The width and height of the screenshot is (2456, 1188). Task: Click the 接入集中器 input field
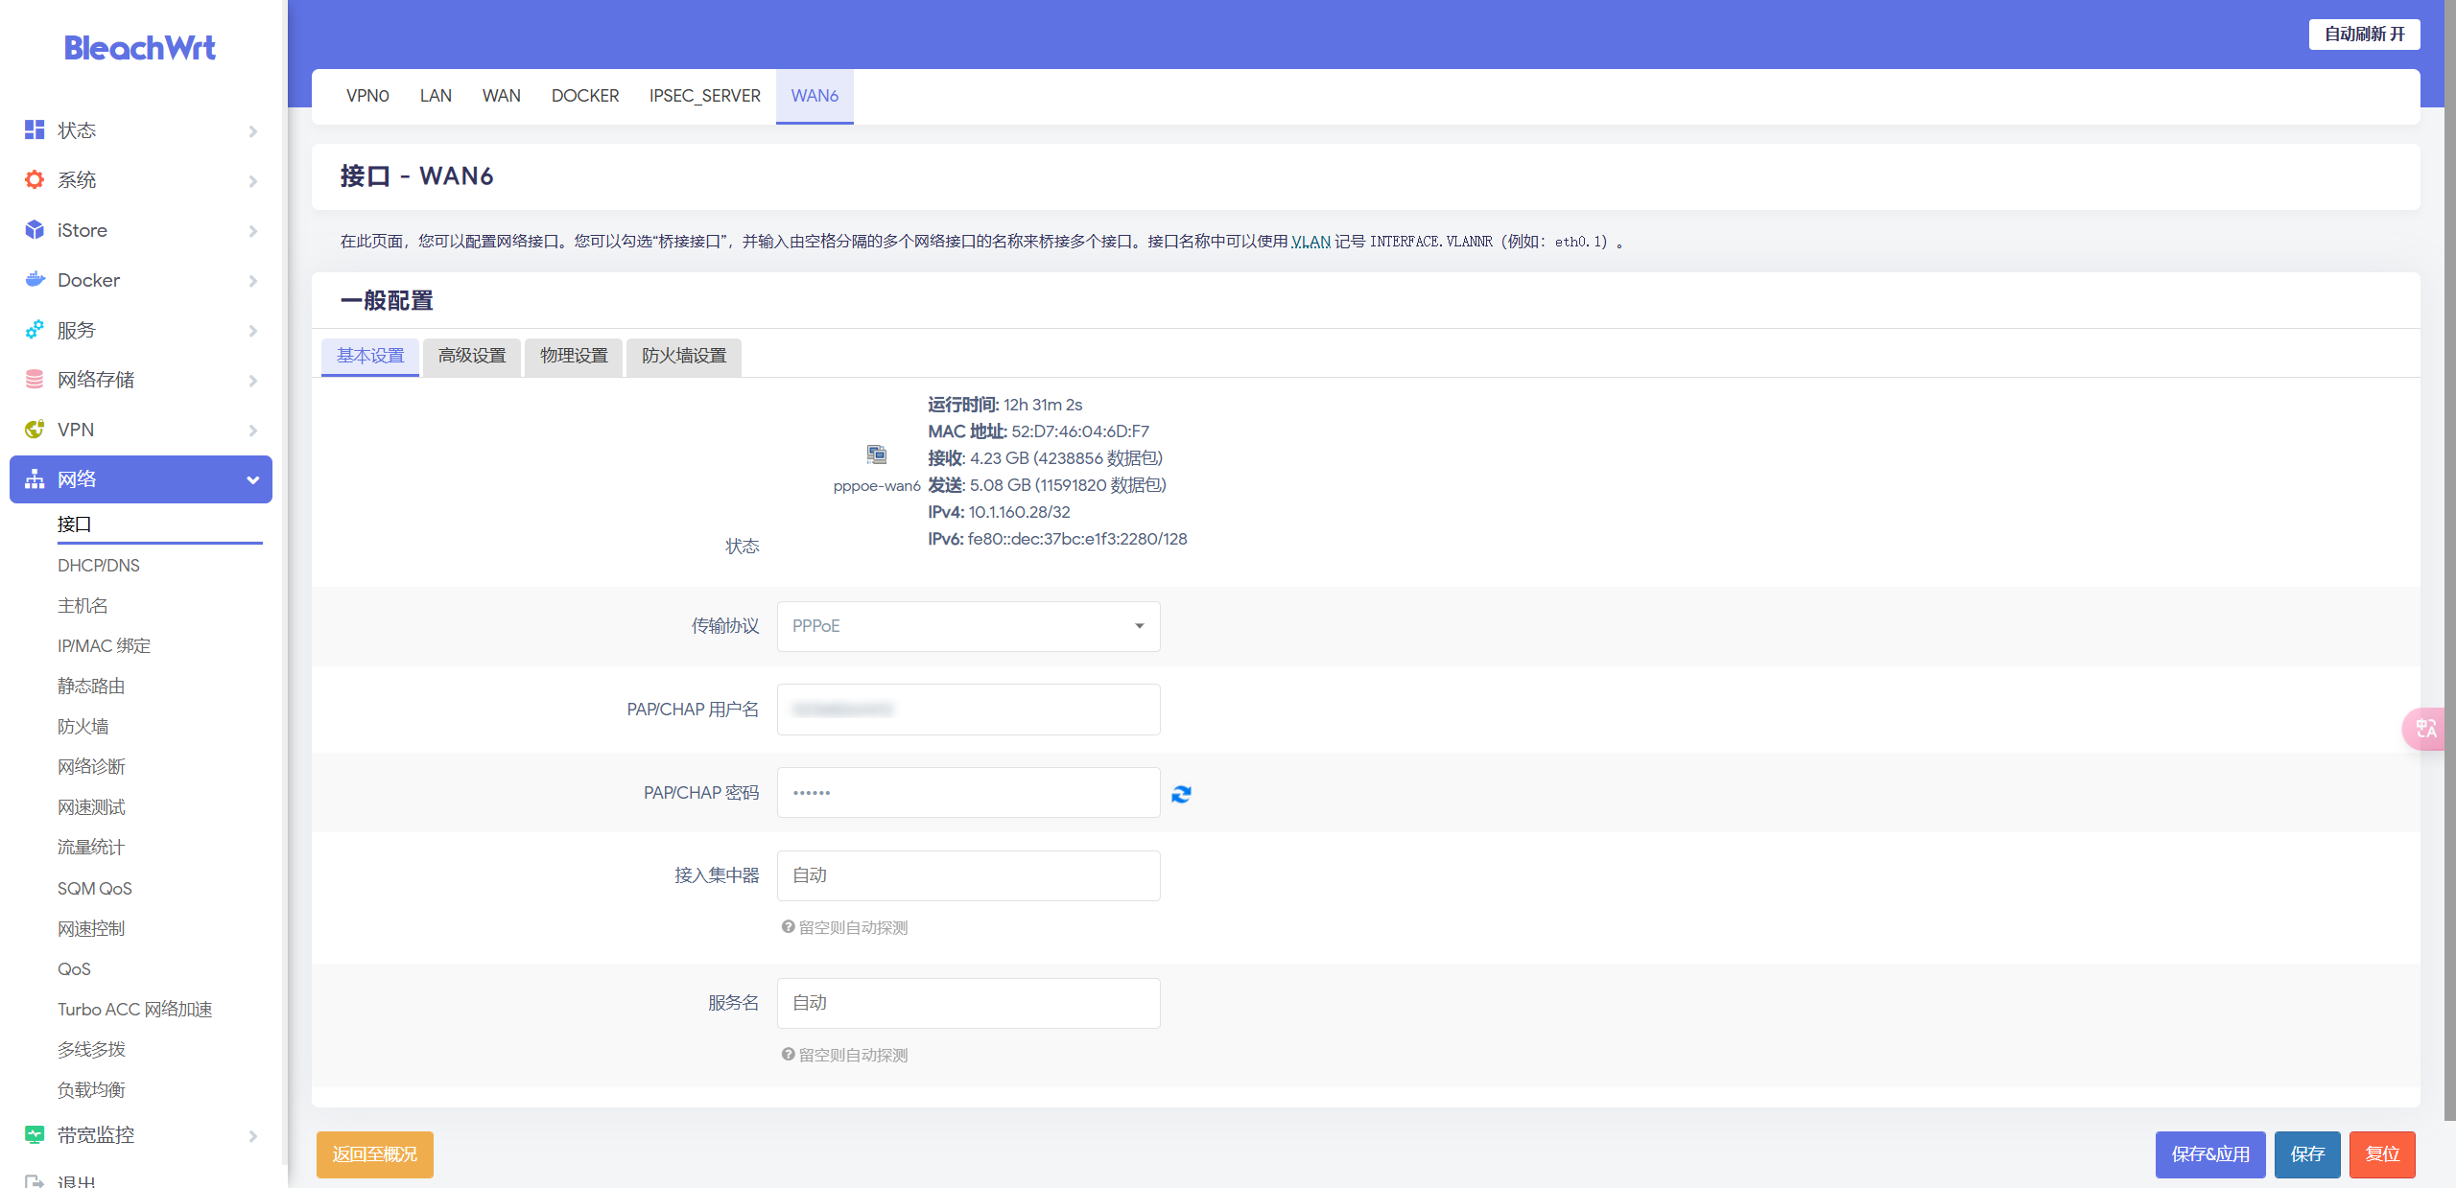point(968,875)
